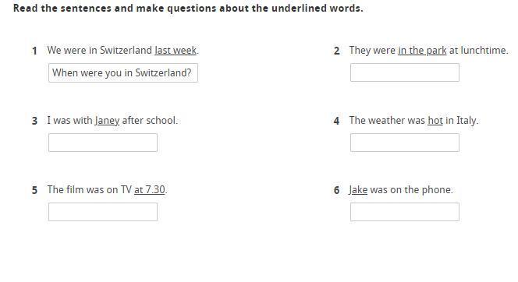The height and width of the screenshot is (282, 518).
Task: Click question number 1 label
Action: (x=34, y=51)
